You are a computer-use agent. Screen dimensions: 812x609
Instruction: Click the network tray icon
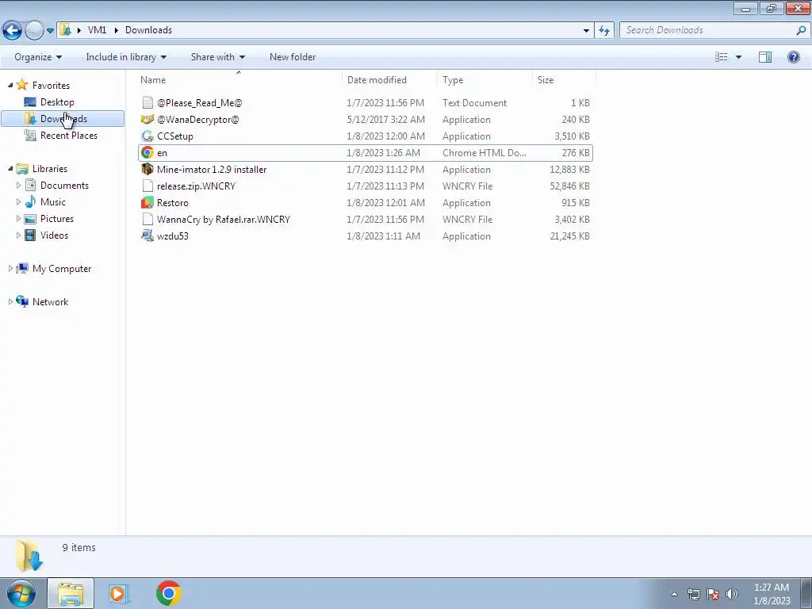click(x=693, y=594)
